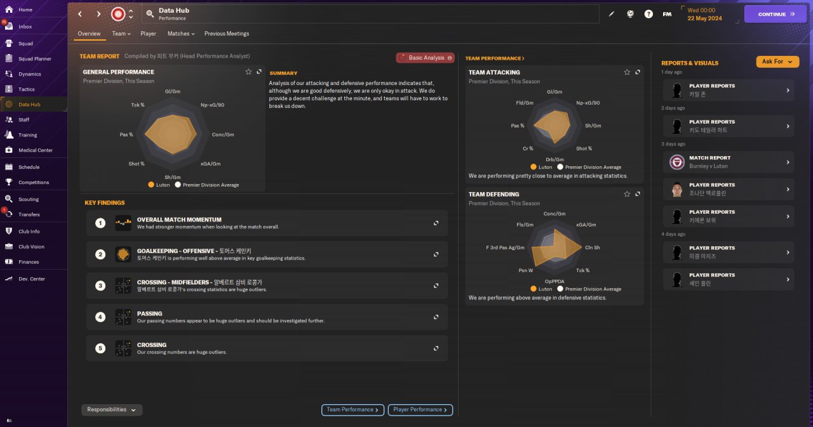
Task: Expand the Crossing - Midfielders finding
Action: 436,286
